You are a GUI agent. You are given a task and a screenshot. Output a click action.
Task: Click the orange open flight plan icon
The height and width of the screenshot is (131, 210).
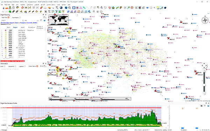pyautogui.click(x=6, y=8)
